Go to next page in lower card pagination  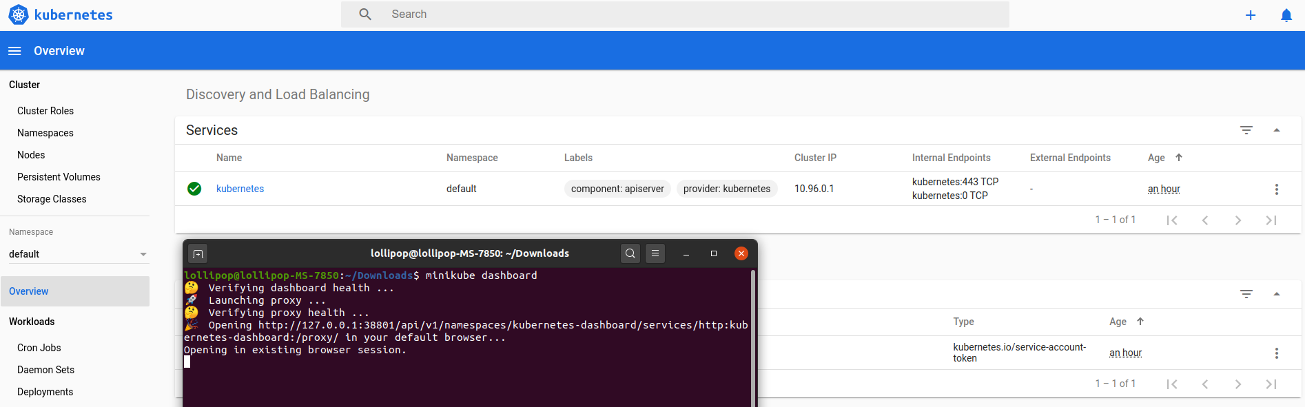point(1238,384)
